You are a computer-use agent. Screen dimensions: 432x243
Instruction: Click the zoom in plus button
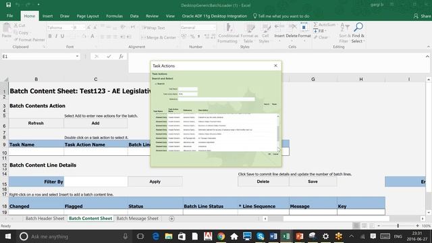point(417,225)
